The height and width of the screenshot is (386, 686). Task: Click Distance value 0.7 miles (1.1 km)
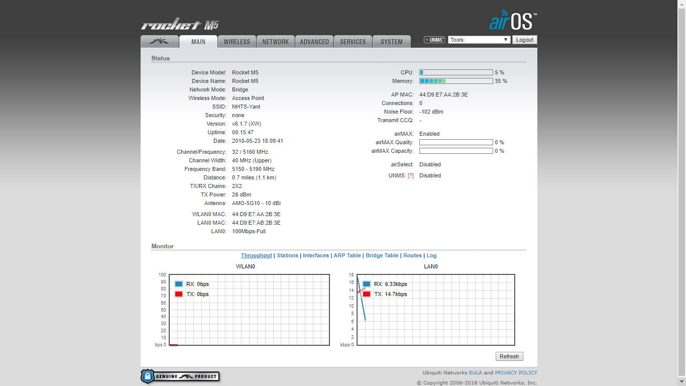click(254, 177)
